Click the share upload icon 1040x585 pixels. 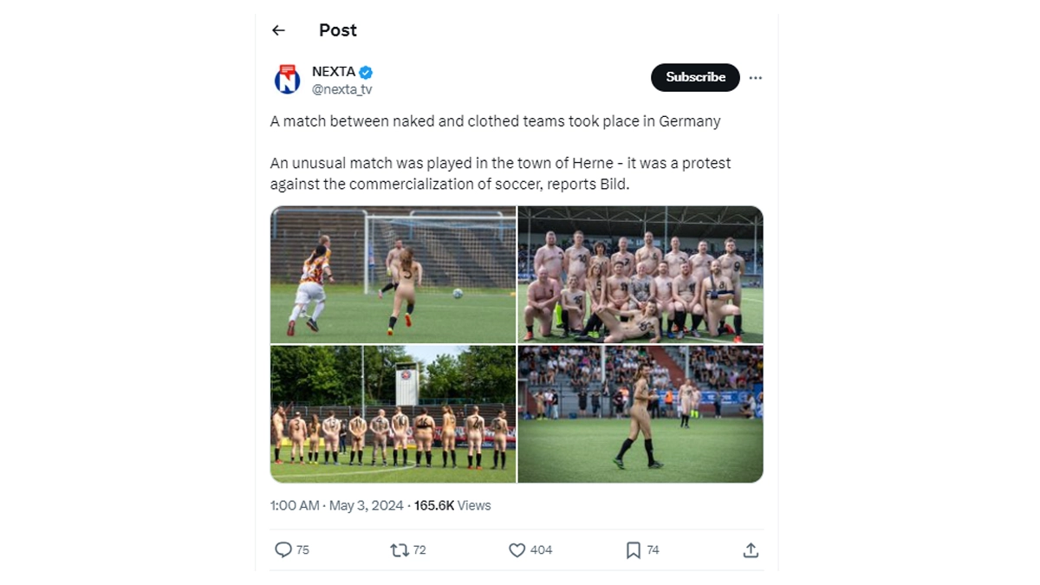[x=751, y=549]
